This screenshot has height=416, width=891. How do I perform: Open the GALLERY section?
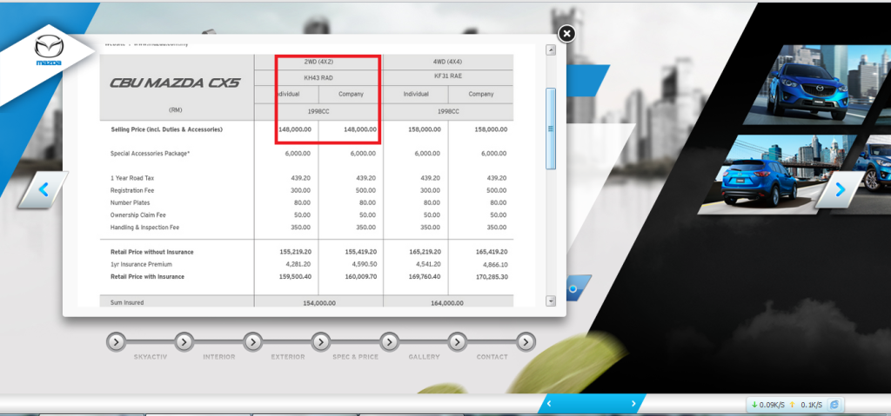(x=423, y=357)
